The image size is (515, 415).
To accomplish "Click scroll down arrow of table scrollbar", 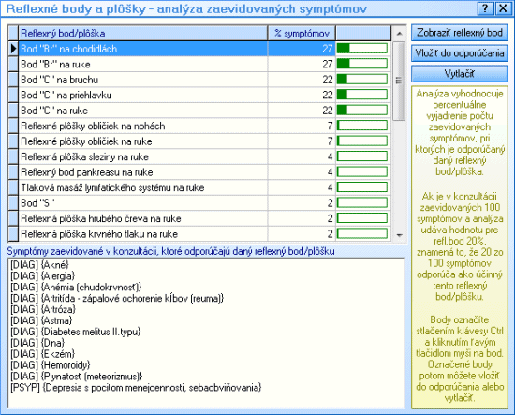I will tap(399, 235).
